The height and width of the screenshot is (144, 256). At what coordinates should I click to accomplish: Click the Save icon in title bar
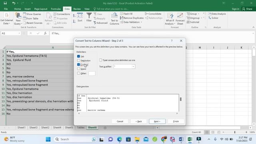pyautogui.click(x=5, y=3)
